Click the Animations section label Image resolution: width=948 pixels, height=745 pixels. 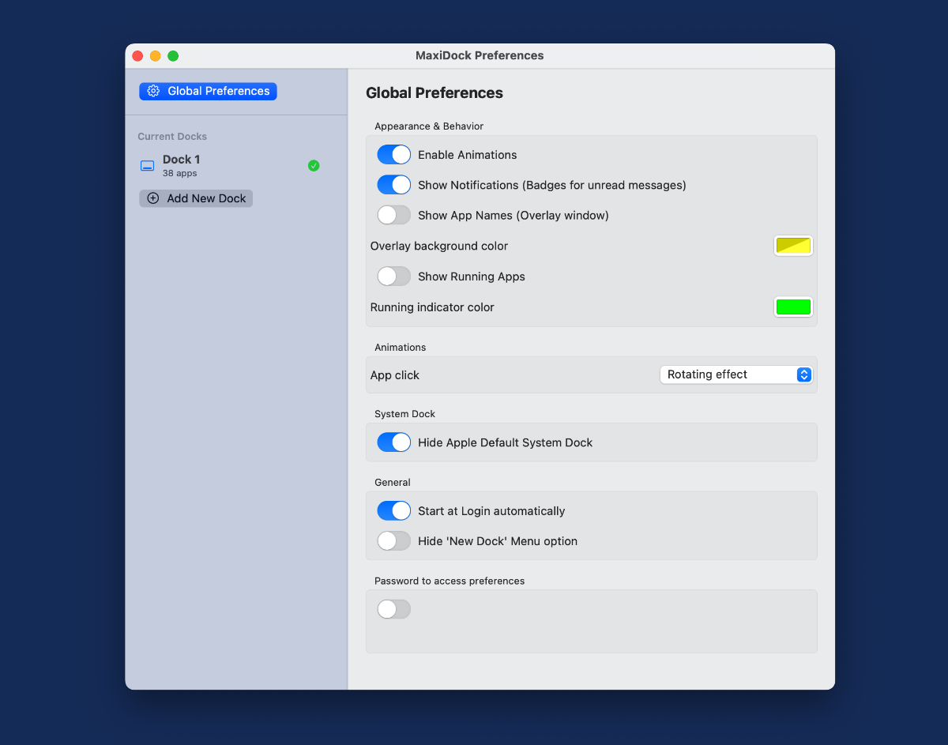(401, 348)
